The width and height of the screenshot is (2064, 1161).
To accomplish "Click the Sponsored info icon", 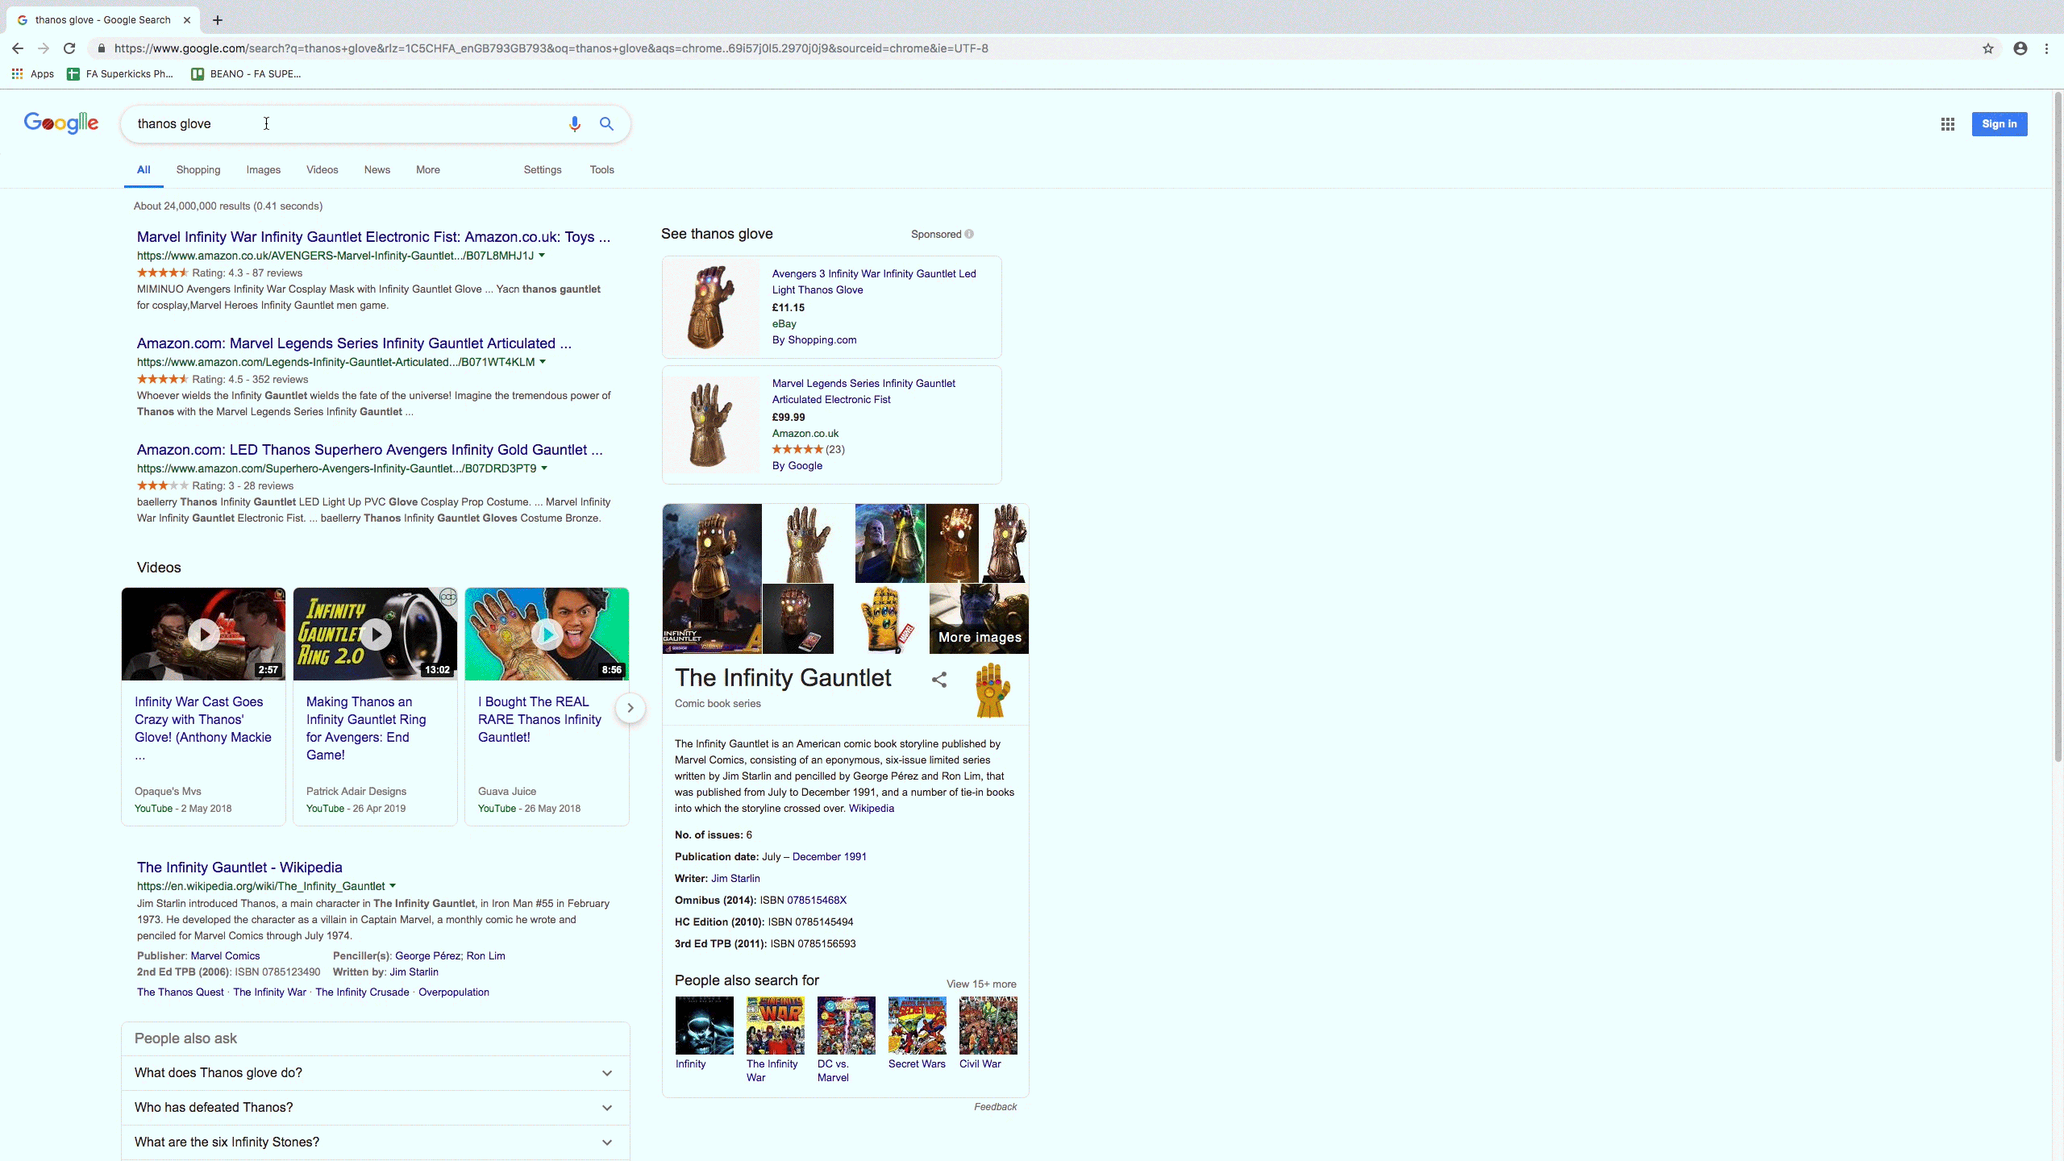I will (969, 235).
